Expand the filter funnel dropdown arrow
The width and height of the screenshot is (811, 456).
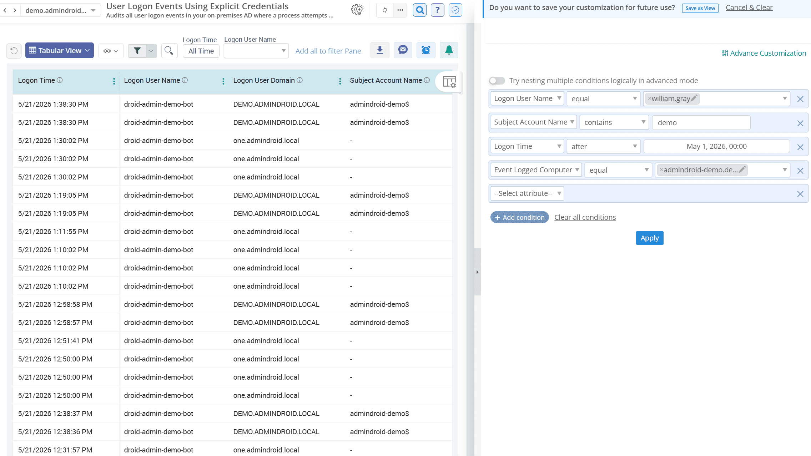click(151, 51)
